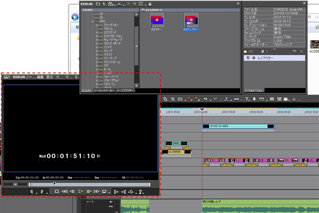Click the folder tree scrollbar up arrow
This screenshot has height=213, width=319.
(136, 14)
